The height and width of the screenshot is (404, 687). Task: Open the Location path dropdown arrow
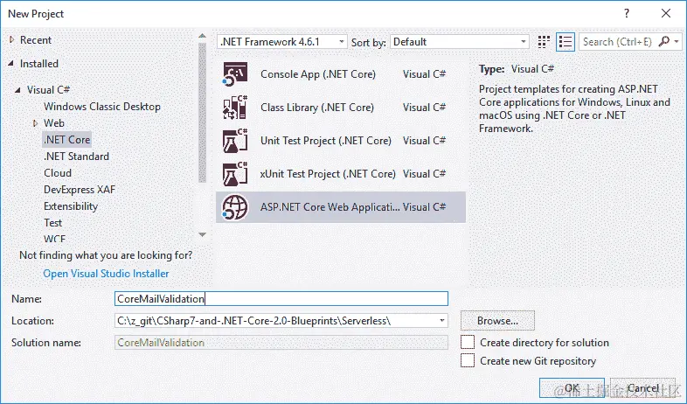(442, 321)
